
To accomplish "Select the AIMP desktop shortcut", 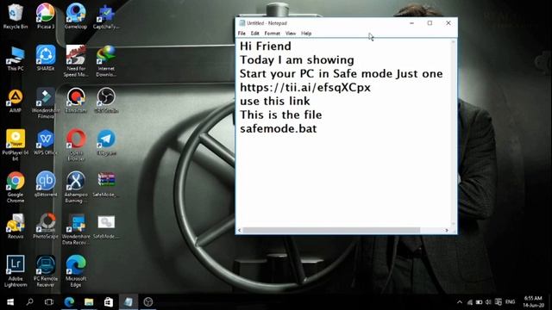I will tap(16, 101).
